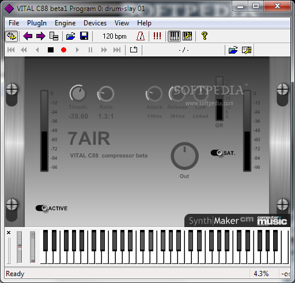The image size is (295, 283).
Task: Click the modulation wheel next to keyboard
Action: pos(33,247)
